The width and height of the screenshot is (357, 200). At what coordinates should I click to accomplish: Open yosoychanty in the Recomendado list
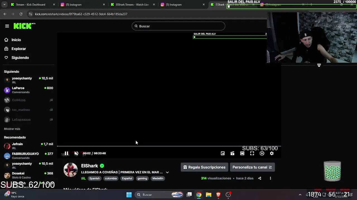28,165
